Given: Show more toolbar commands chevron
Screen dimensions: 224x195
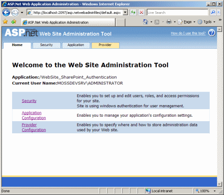Looking at the screenshot, I should [220, 20].
